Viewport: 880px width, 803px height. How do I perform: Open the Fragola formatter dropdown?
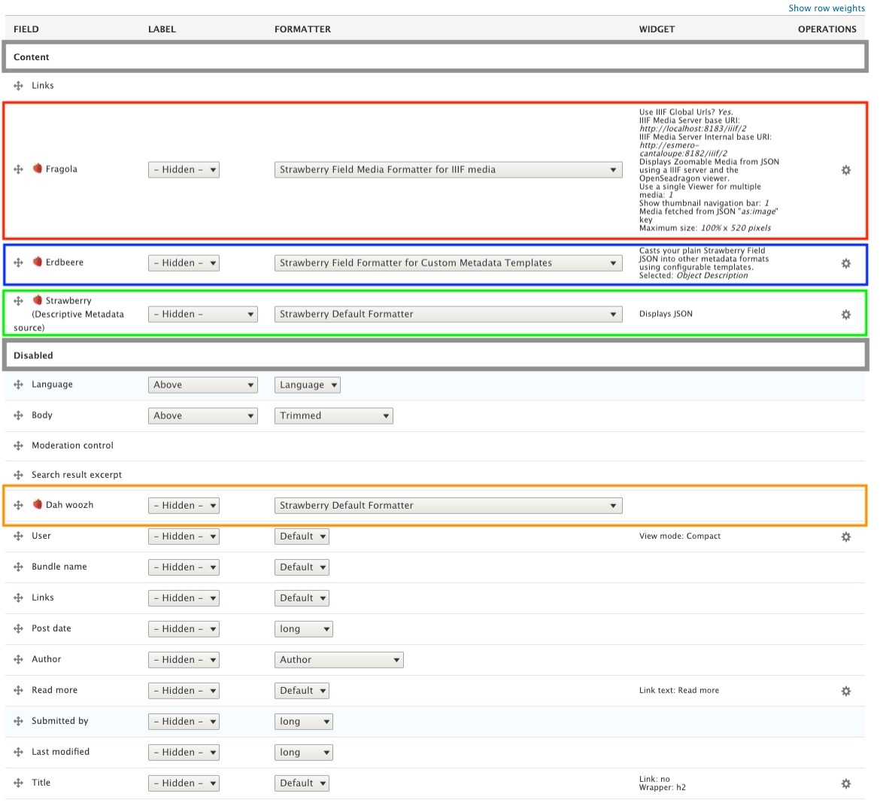pyautogui.click(x=448, y=170)
